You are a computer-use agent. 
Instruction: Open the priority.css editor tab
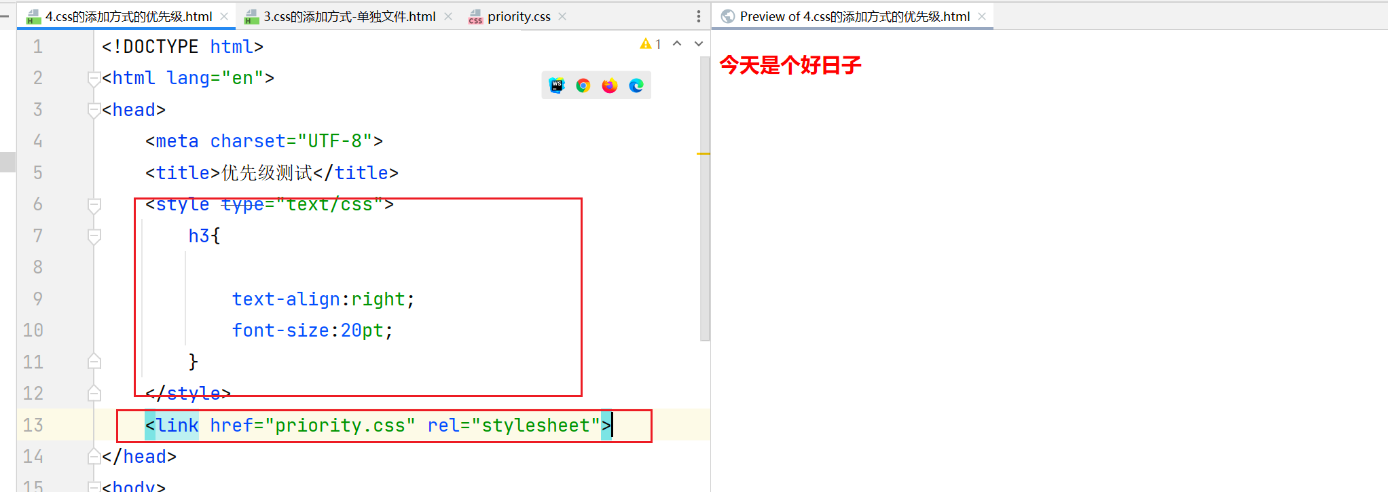point(519,16)
